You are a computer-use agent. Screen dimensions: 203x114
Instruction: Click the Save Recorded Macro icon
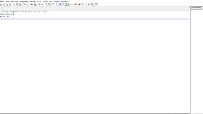pyautogui.click(x=92, y=4)
